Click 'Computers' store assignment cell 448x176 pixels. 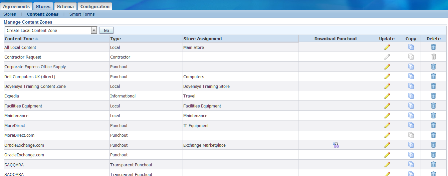194,77
